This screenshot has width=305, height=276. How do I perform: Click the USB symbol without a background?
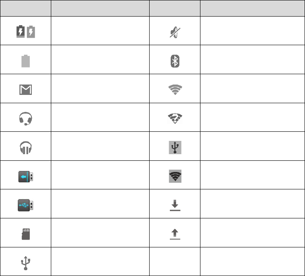tap(25, 262)
